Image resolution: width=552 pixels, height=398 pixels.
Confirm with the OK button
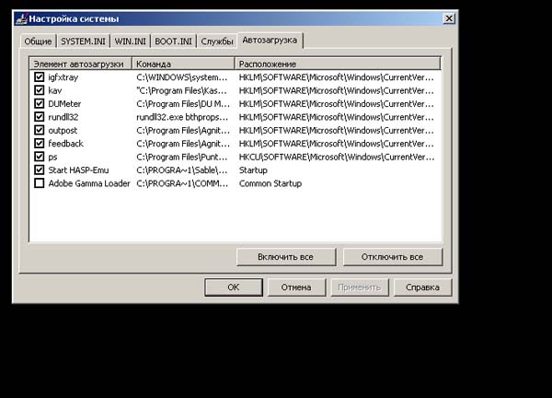[x=233, y=287]
